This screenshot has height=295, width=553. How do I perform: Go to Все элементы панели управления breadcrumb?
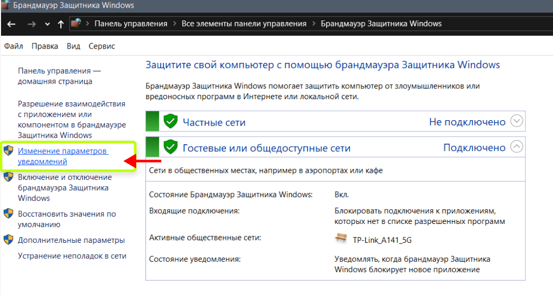pyautogui.click(x=244, y=24)
